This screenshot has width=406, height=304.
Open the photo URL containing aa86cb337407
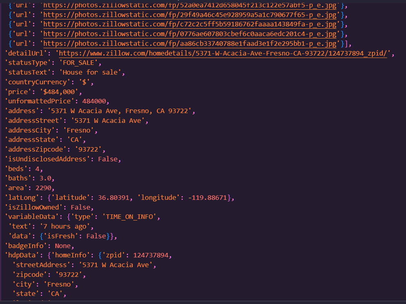(x=190, y=43)
